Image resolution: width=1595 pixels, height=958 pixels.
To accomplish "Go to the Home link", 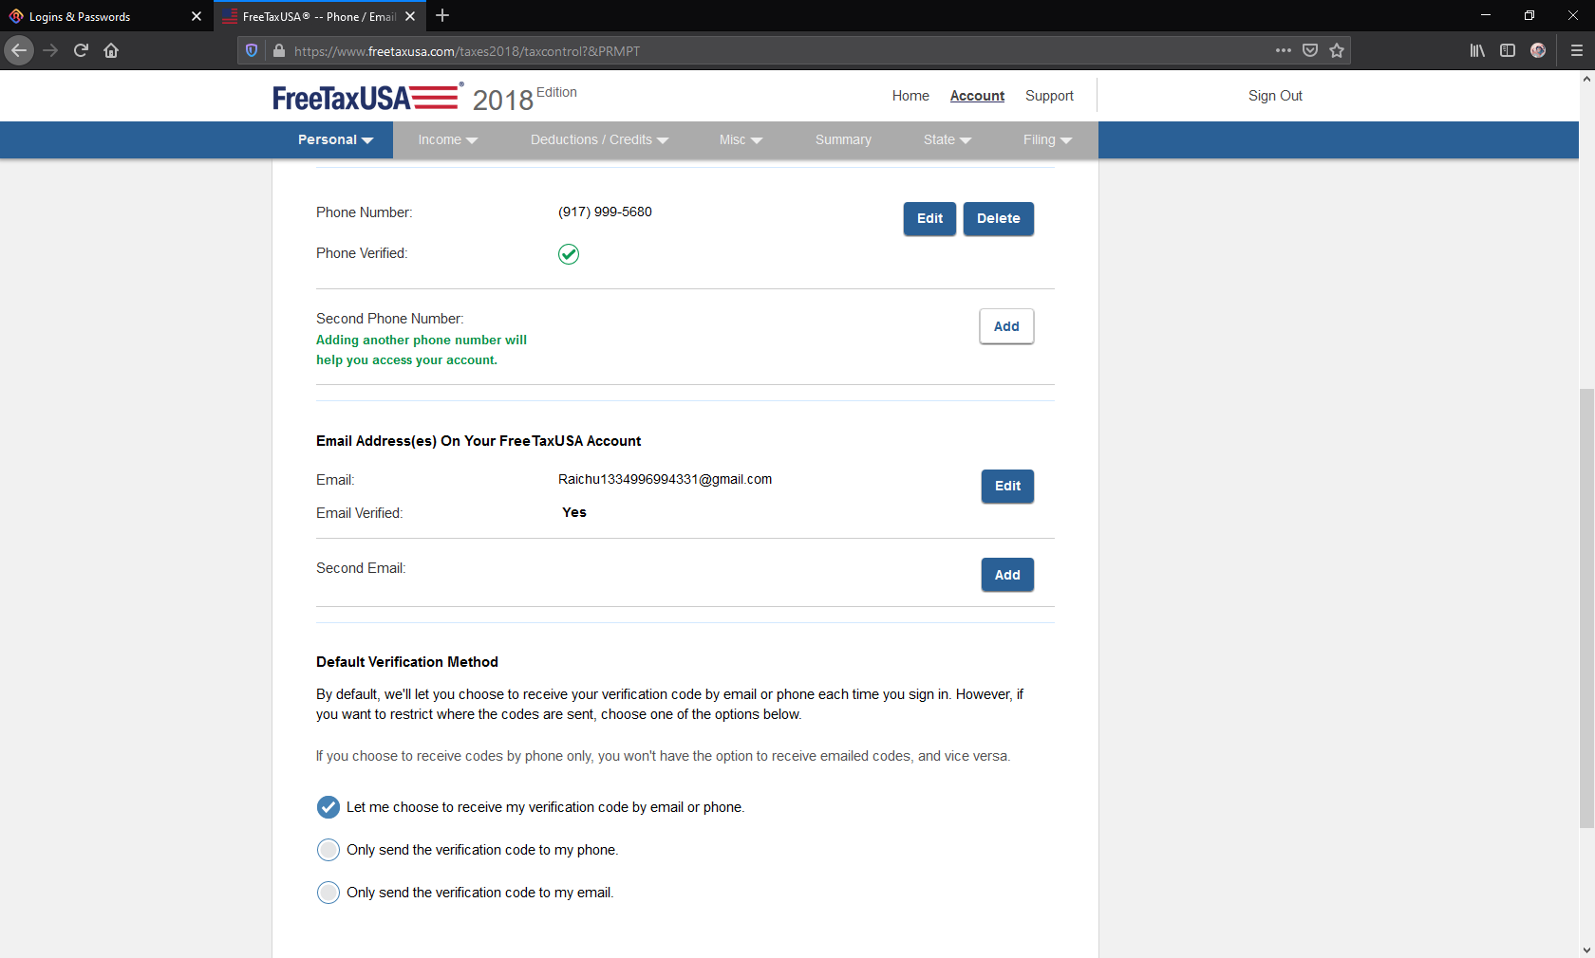I will pyautogui.click(x=910, y=96).
